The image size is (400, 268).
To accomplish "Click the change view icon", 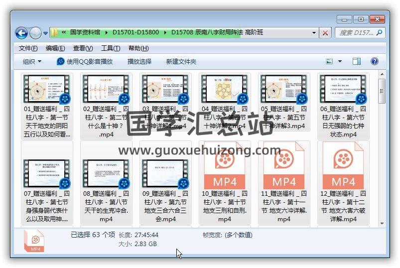I will pyautogui.click(x=329, y=61).
